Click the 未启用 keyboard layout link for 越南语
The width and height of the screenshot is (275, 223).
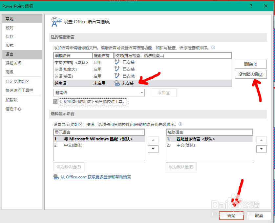[x=99, y=84]
